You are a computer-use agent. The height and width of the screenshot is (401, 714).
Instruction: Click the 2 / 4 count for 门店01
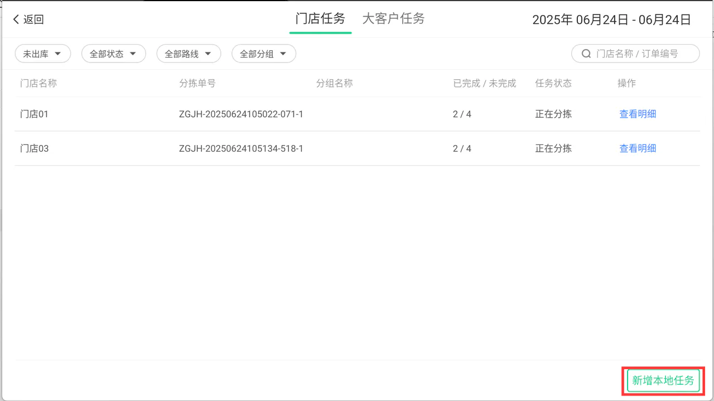(x=462, y=114)
